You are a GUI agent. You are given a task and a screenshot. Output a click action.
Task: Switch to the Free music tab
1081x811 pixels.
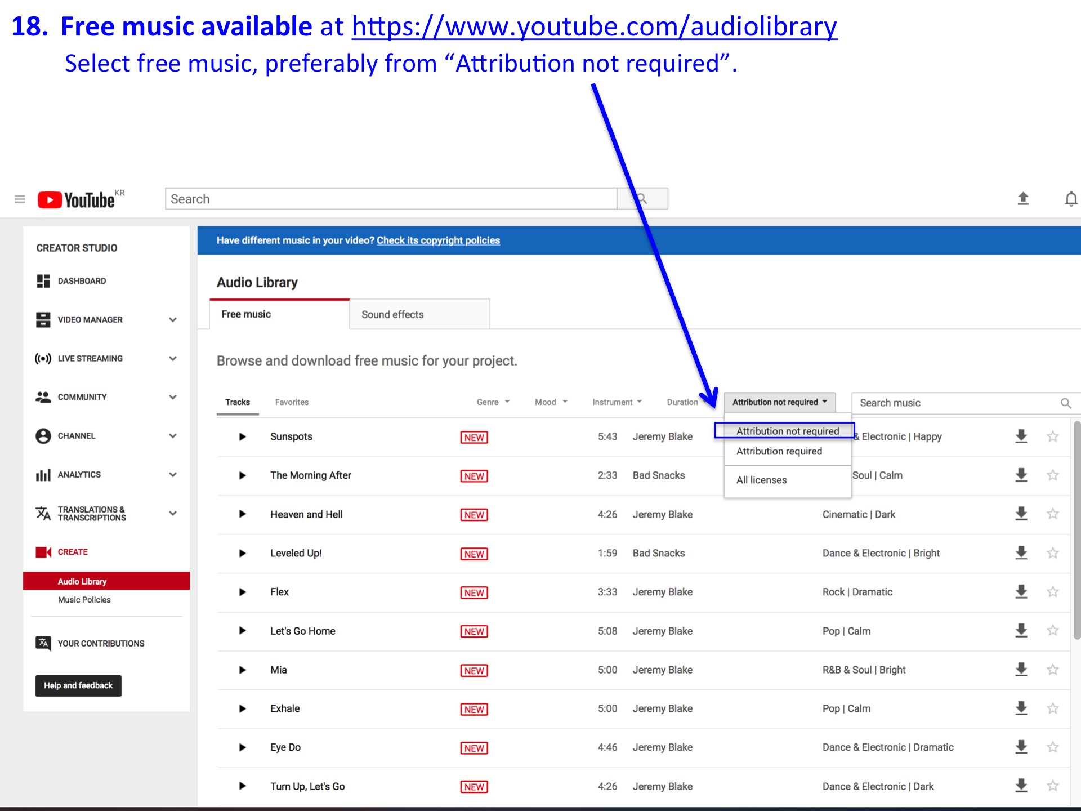point(279,314)
